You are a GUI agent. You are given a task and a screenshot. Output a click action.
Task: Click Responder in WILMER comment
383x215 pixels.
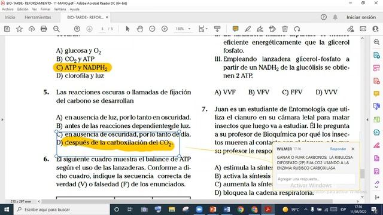pyautogui.click(x=338, y=149)
